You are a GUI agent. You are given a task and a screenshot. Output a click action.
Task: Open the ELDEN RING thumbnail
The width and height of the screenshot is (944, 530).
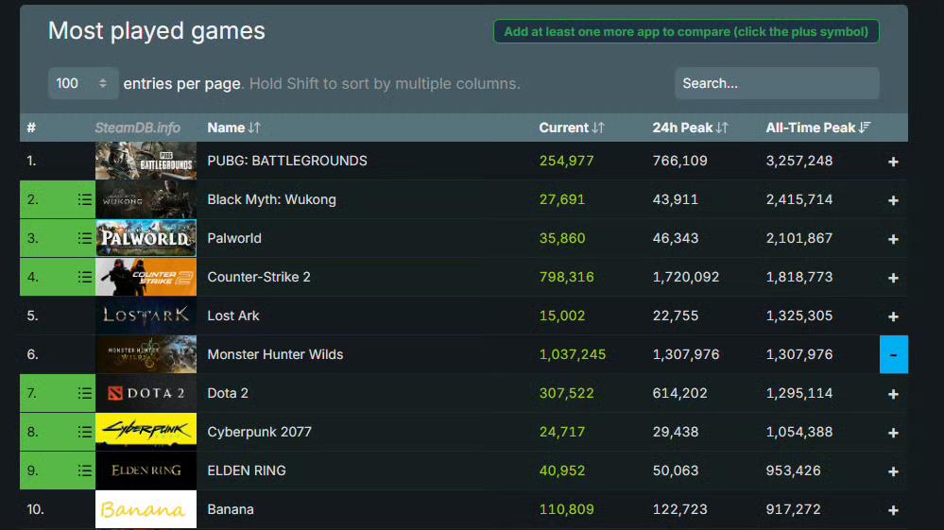click(146, 470)
